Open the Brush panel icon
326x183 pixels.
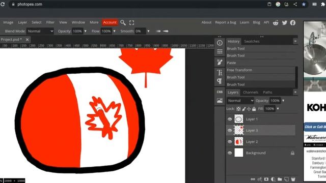point(220,62)
